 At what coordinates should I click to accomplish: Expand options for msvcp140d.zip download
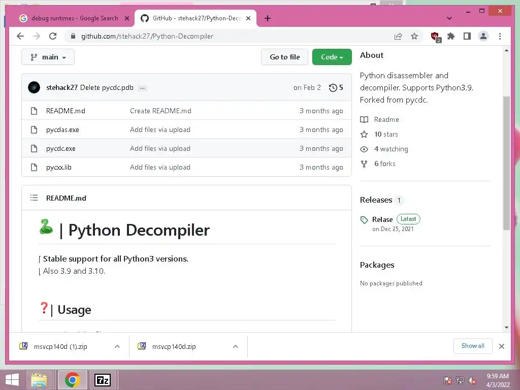coord(236,346)
